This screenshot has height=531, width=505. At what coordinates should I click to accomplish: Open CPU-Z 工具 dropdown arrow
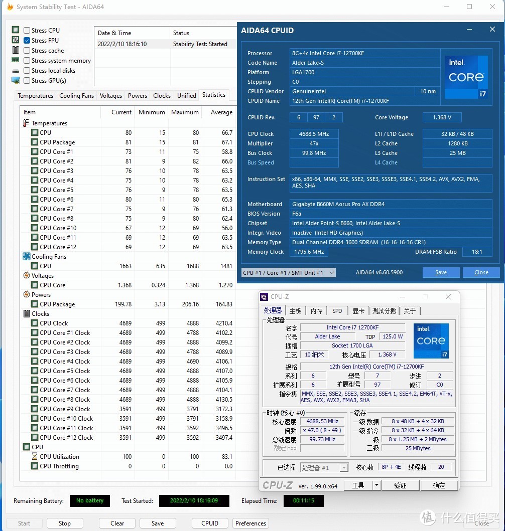376,485
